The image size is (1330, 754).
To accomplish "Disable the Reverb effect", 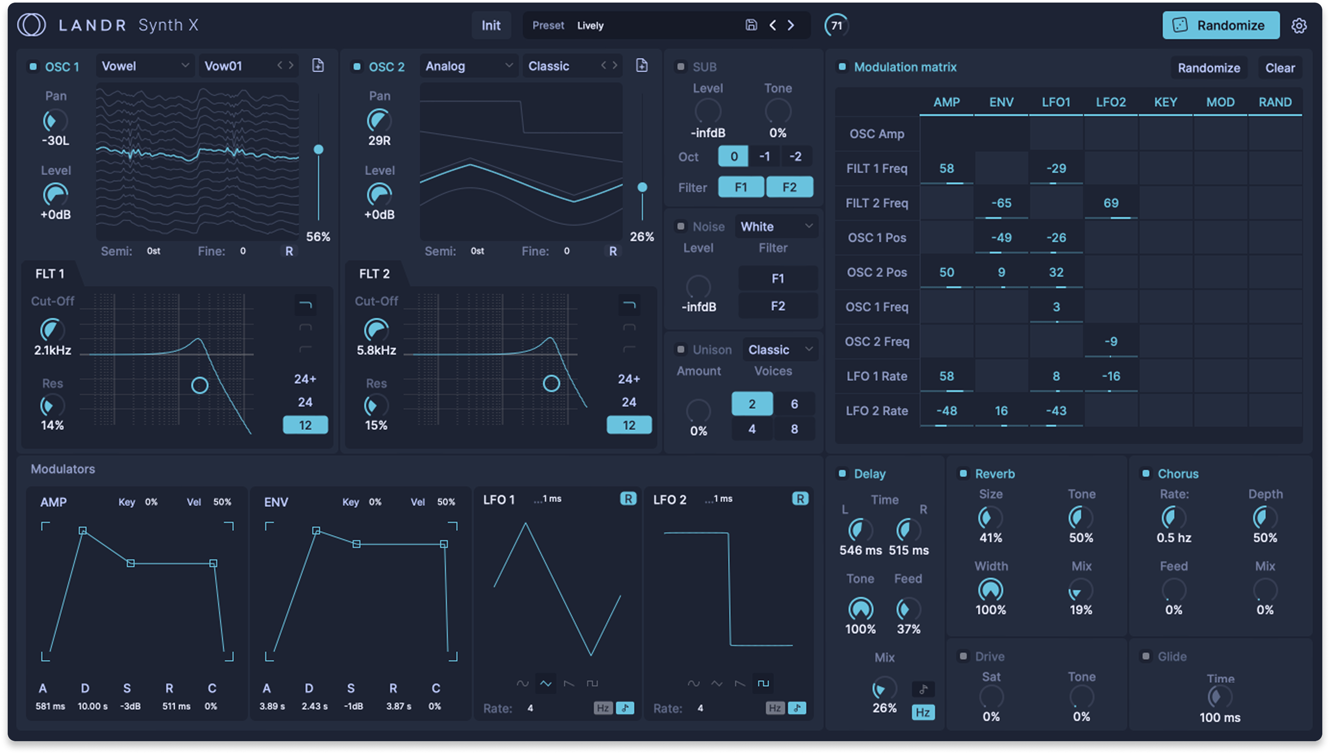I will tap(963, 473).
